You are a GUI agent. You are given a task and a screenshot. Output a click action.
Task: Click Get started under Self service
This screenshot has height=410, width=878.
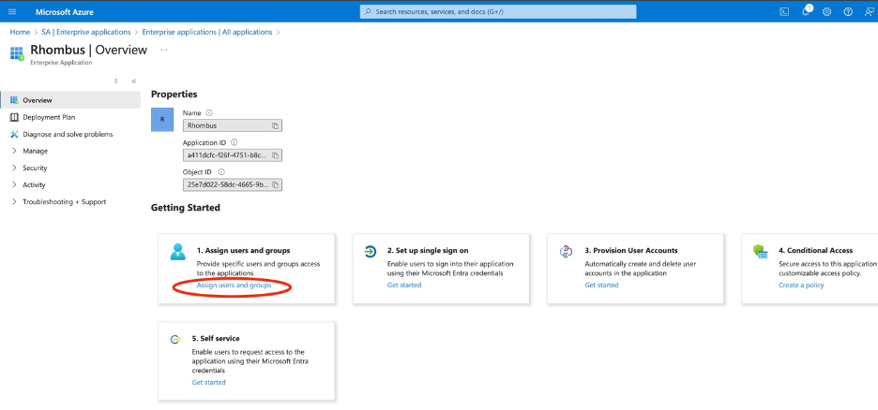tap(209, 383)
